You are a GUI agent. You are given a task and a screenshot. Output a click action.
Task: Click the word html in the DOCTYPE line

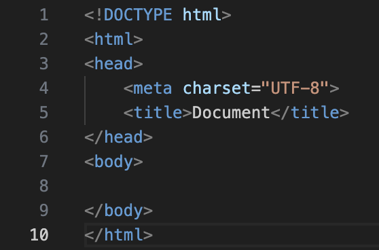(x=202, y=15)
